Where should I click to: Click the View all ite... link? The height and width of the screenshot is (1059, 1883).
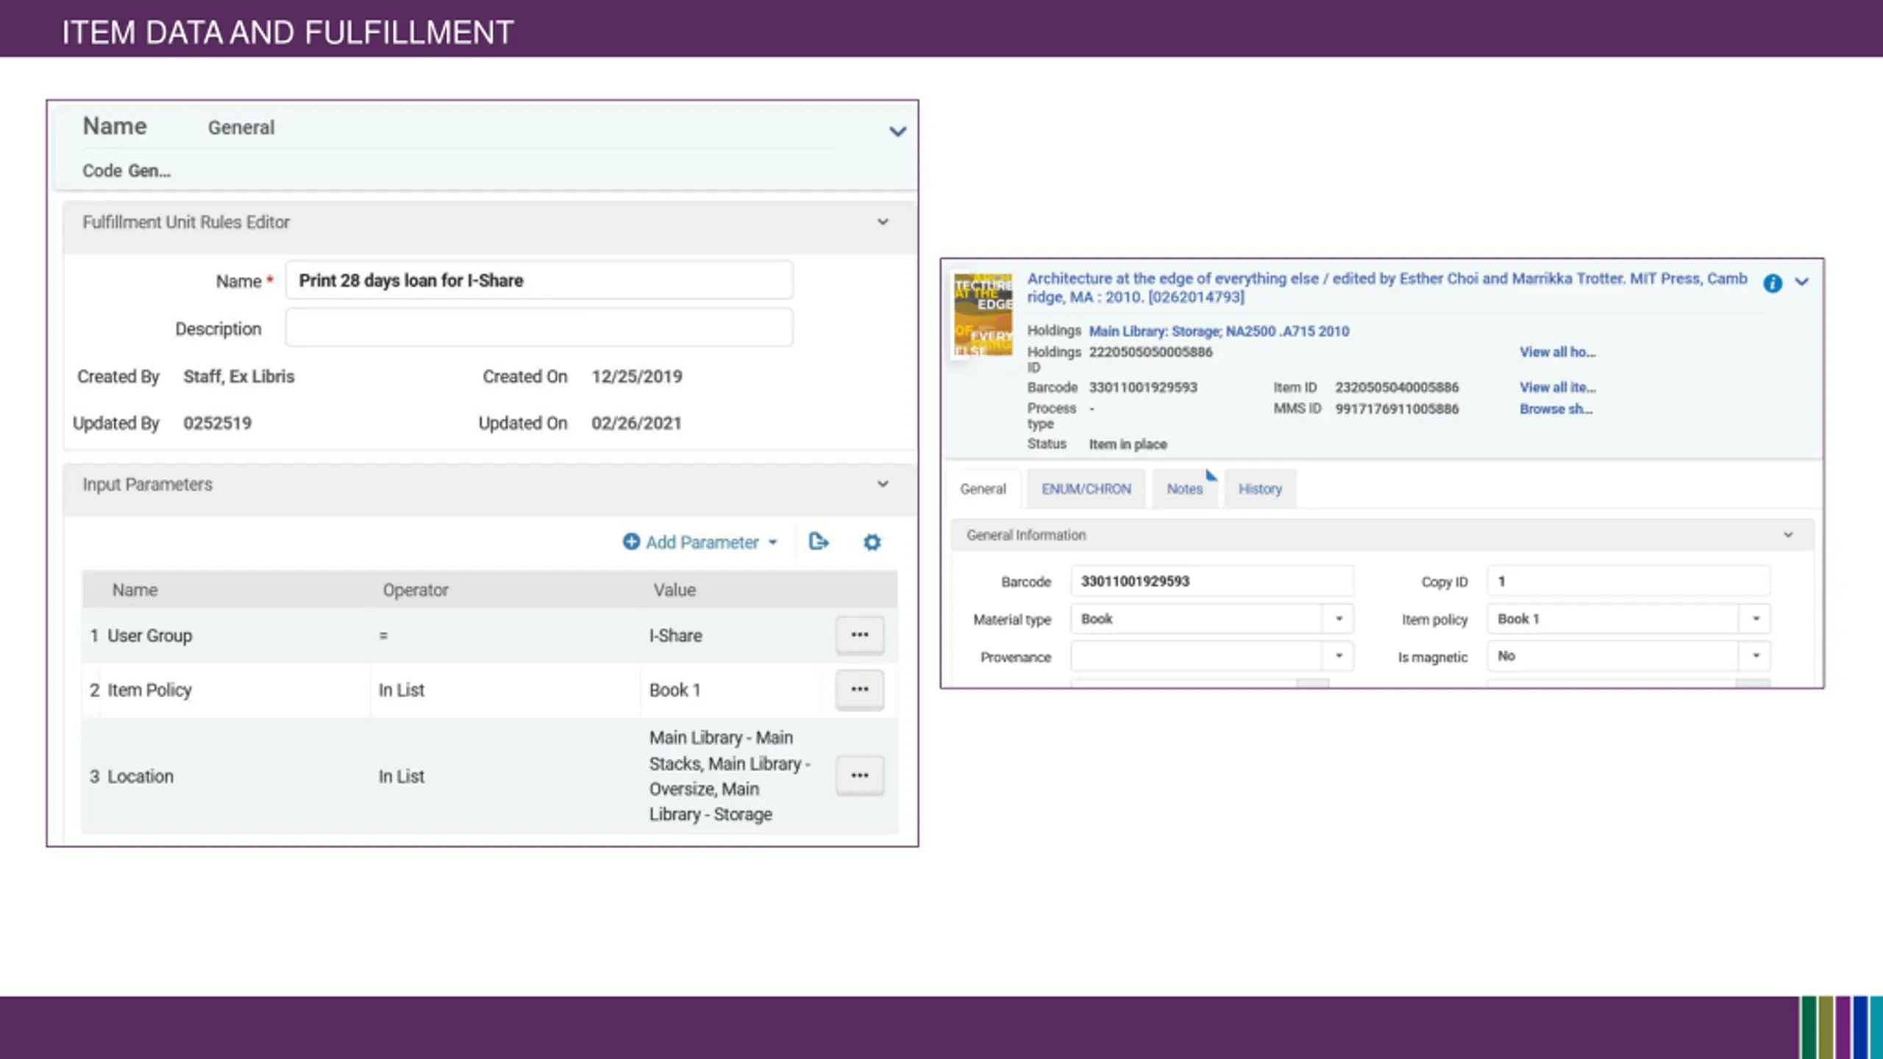(x=1557, y=387)
